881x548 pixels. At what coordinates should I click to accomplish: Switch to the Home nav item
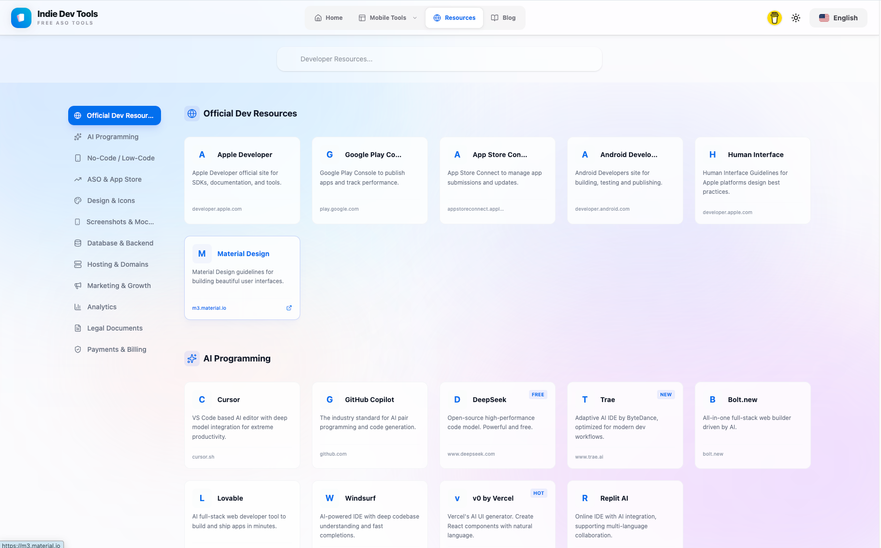[x=328, y=17]
